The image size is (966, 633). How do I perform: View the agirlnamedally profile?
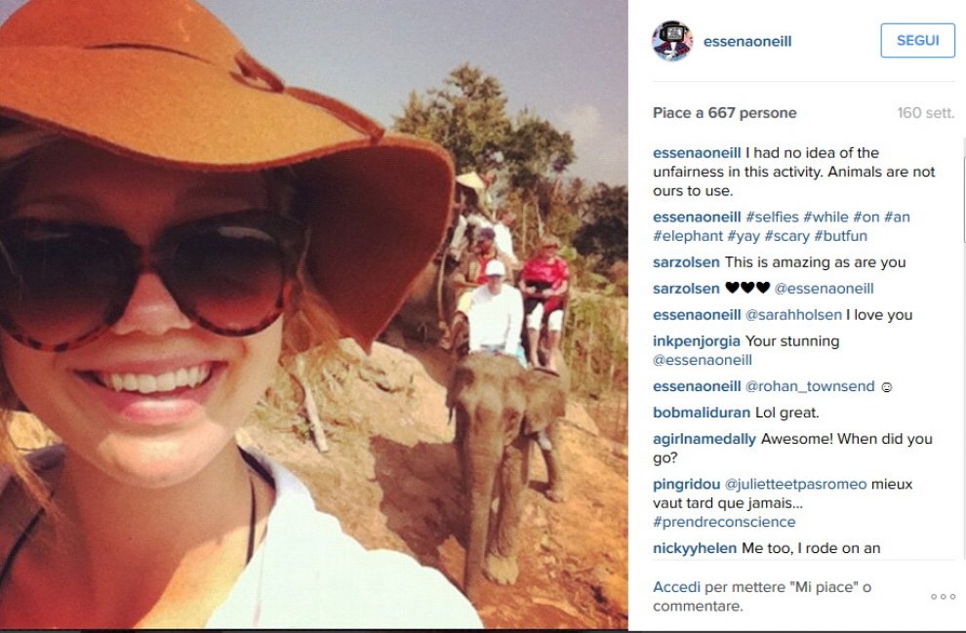(704, 439)
